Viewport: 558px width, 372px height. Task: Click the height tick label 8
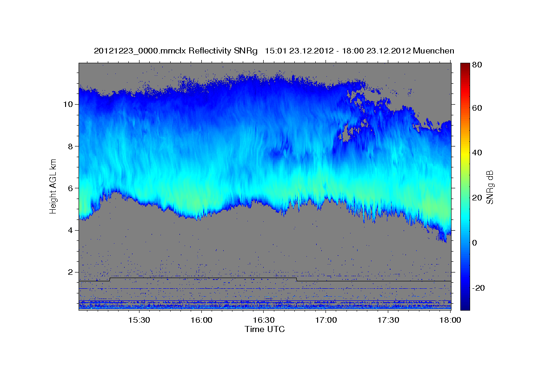click(x=71, y=146)
